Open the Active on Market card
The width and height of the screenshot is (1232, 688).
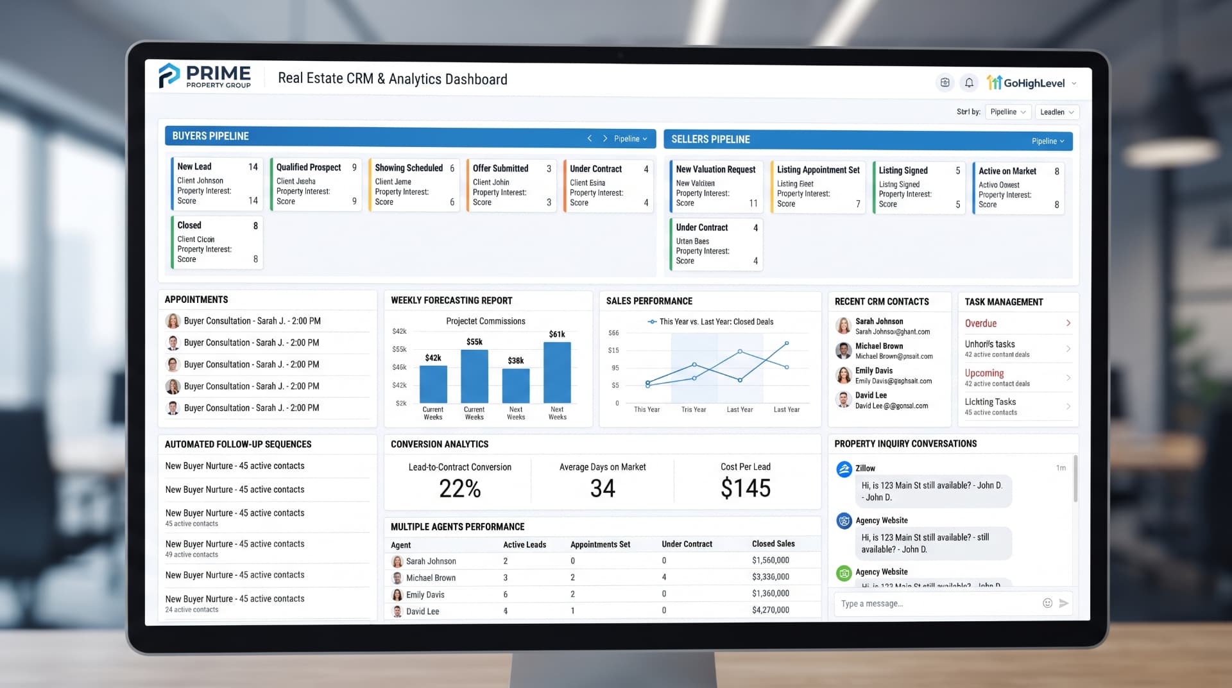pyautogui.click(x=1018, y=187)
